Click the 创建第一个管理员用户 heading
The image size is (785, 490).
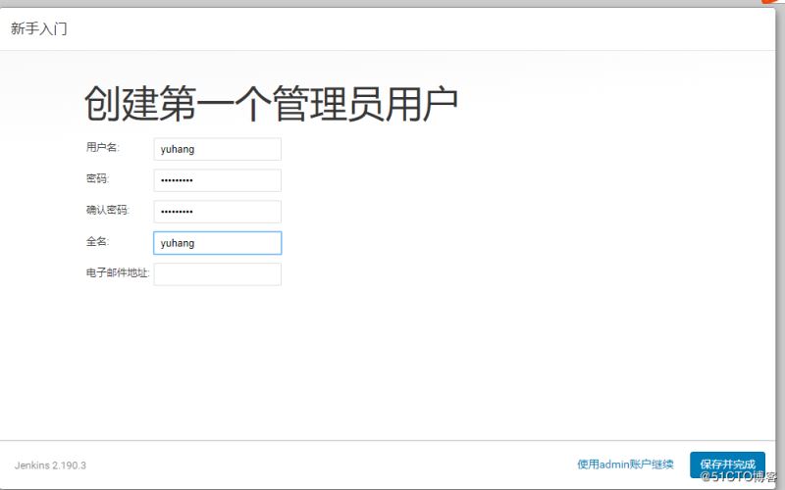pyautogui.click(x=271, y=104)
